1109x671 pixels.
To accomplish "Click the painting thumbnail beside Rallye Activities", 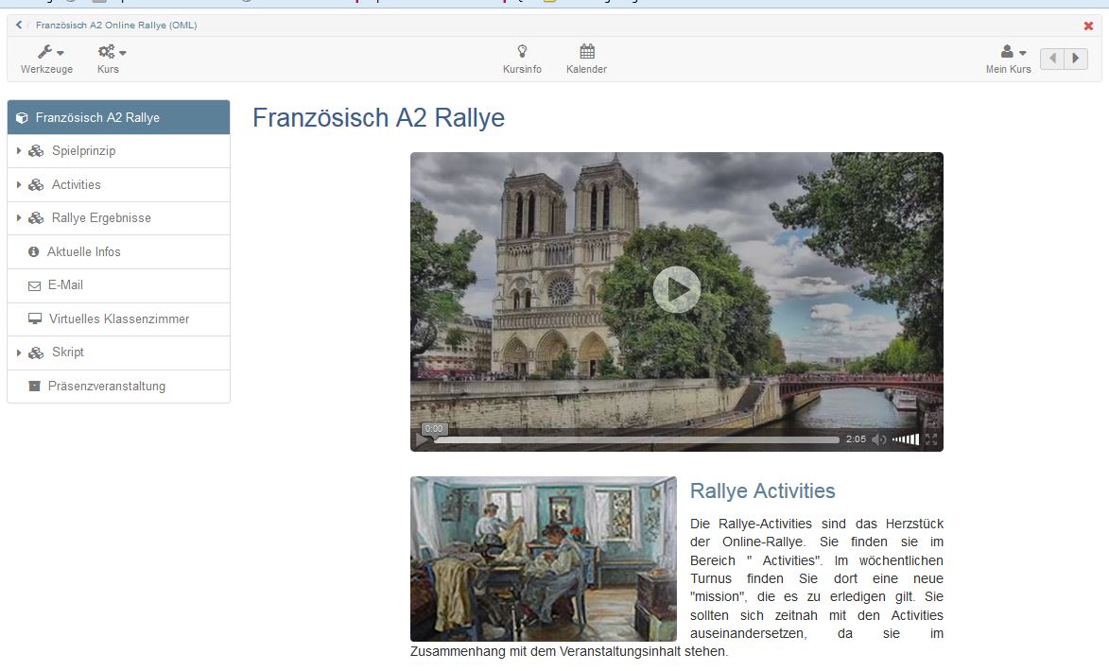I will tap(544, 559).
